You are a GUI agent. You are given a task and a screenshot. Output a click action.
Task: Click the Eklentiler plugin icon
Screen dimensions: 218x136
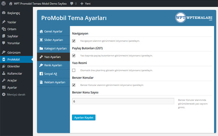(4, 67)
